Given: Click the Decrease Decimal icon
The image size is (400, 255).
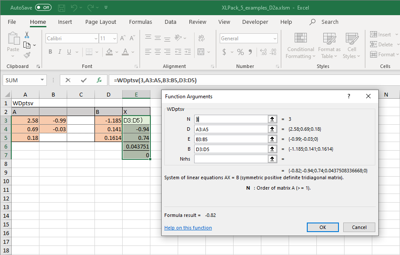Looking at the screenshot, I should pyautogui.click(x=273, y=52).
